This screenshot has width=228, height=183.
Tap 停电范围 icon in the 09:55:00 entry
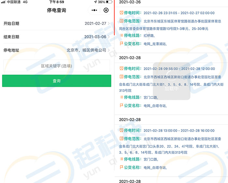point(121,76)
